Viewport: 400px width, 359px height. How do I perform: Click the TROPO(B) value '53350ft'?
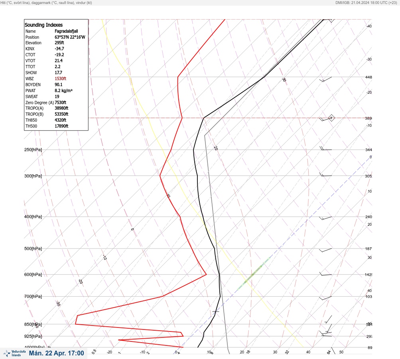[61, 114]
